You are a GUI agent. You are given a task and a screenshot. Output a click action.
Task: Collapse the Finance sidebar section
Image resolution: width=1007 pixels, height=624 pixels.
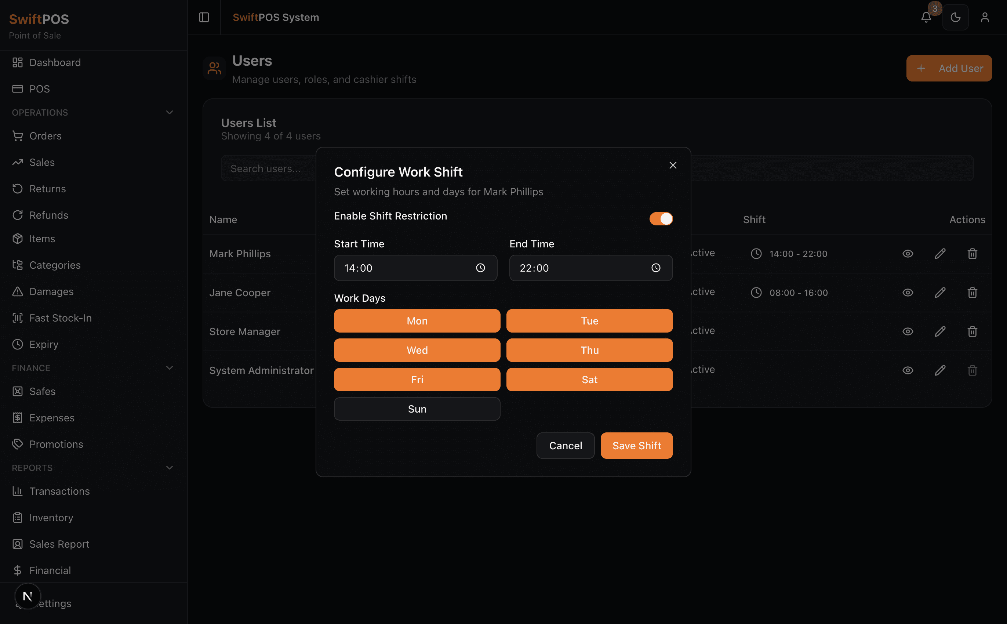[169, 368]
